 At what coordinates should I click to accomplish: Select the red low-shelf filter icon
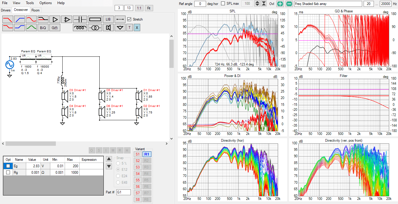coord(8,28)
